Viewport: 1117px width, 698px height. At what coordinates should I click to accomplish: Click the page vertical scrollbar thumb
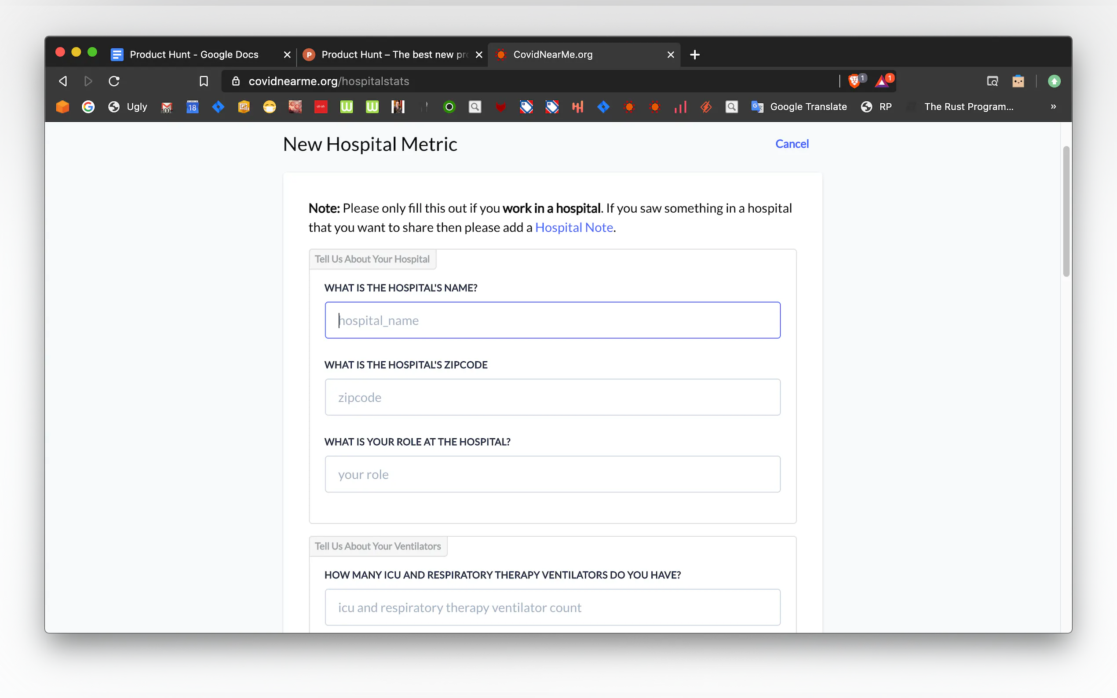(1066, 211)
